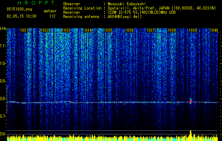Click the kHz axis unit label
222x141 pixels.
click(3, 29)
